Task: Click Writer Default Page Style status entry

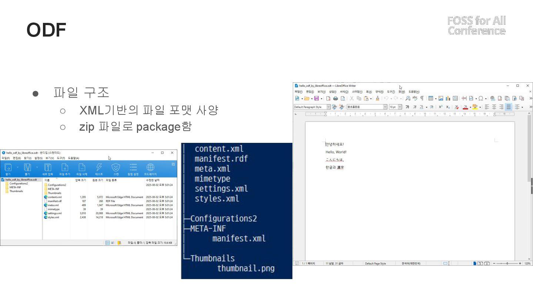Action: tap(375, 264)
